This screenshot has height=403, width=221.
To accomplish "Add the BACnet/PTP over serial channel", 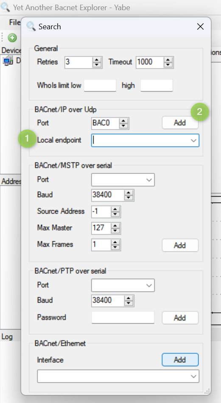I will [180, 318].
